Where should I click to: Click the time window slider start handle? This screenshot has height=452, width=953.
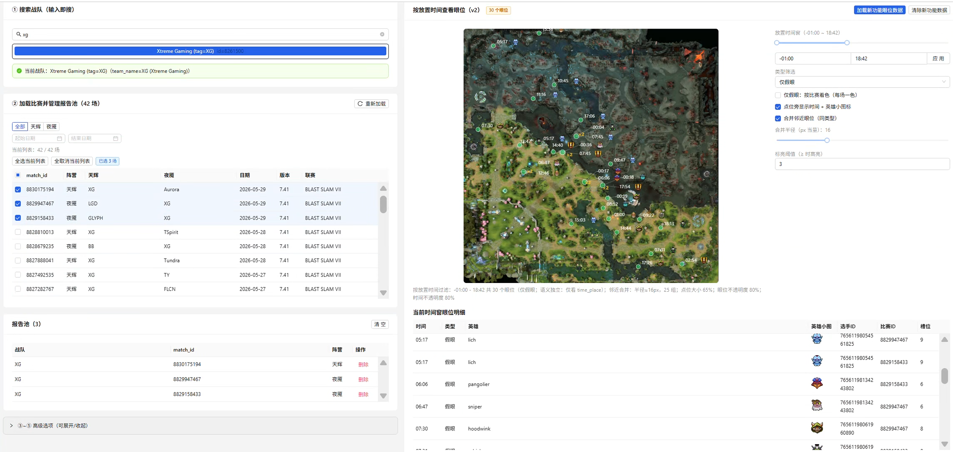click(777, 43)
